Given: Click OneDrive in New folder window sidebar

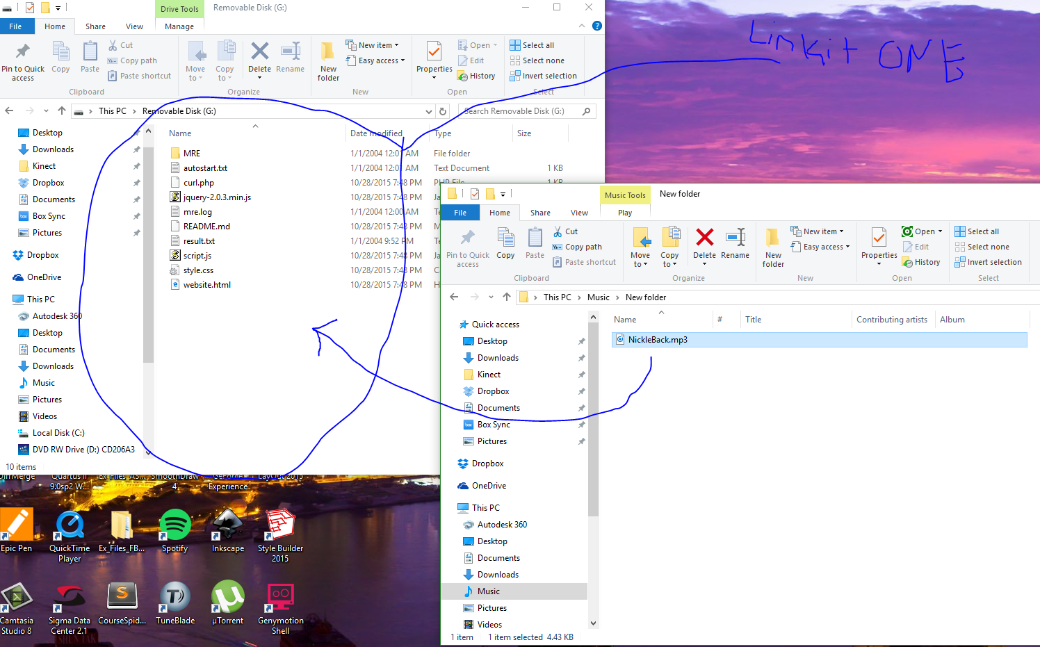Looking at the screenshot, I should pos(489,486).
